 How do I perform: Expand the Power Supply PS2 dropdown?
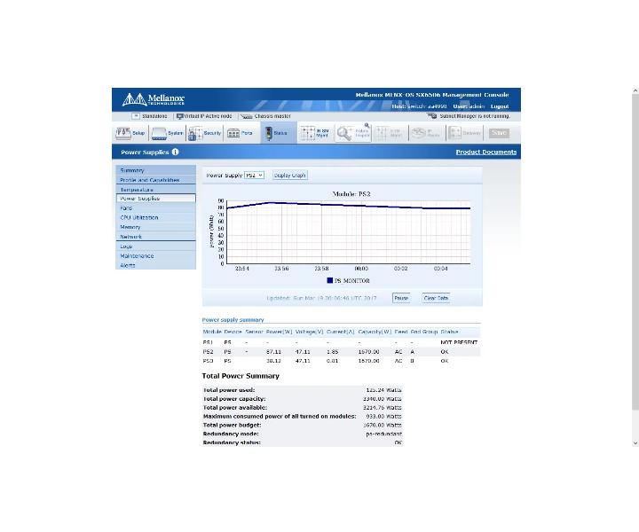point(254,176)
